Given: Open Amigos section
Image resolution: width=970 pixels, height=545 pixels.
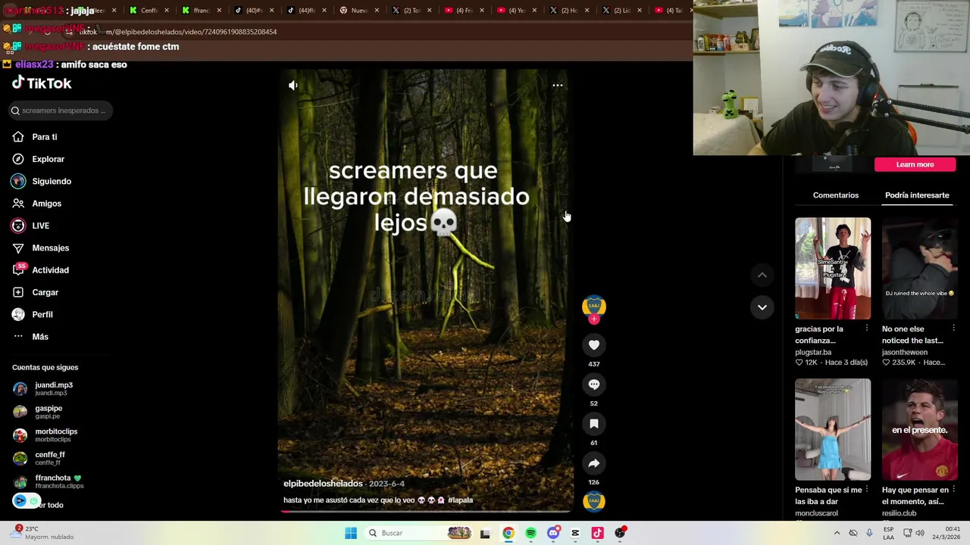Looking at the screenshot, I should (46, 204).
